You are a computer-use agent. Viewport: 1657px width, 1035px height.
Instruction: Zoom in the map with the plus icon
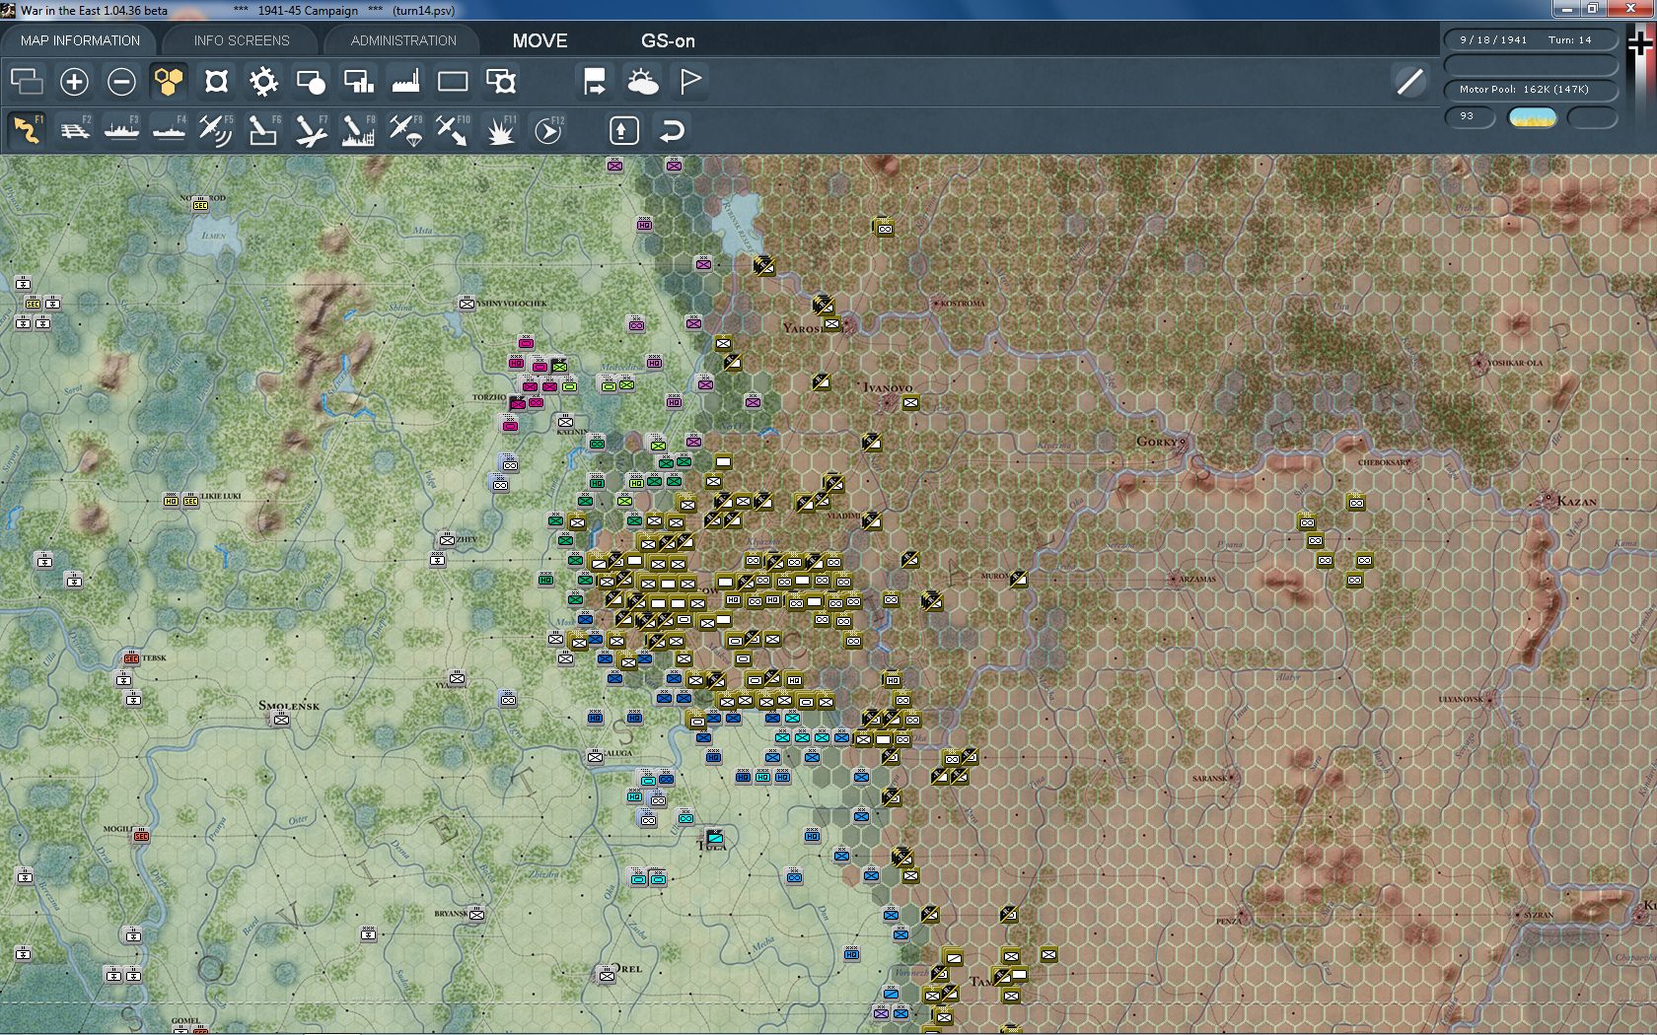pyautogui.click(x=74, y=81)
